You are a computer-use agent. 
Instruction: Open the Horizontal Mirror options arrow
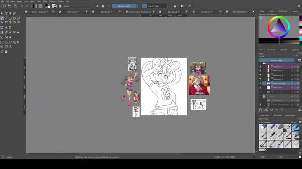178,6
